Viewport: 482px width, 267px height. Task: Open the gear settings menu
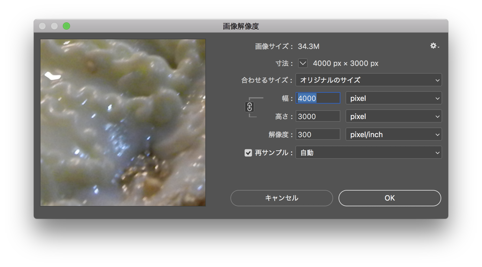[435, 46]
